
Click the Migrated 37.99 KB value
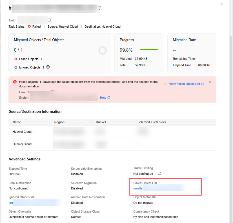click(141, 59)
